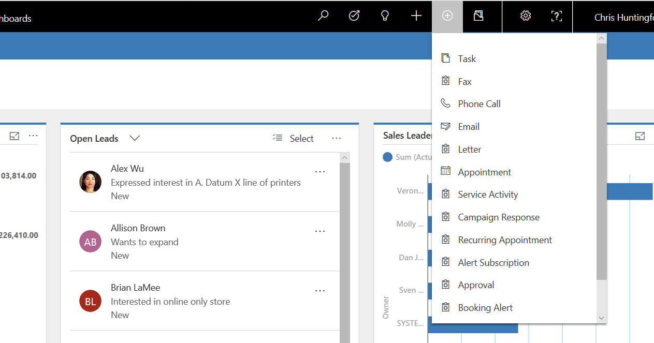Open the task flow checkmark icon

[x=354, y=16]
